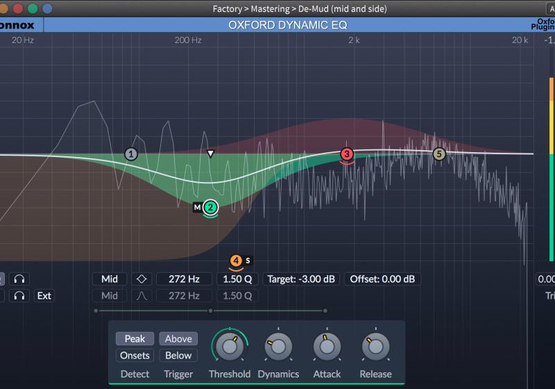Click the Threshold knob

click(x=230, y=347)
